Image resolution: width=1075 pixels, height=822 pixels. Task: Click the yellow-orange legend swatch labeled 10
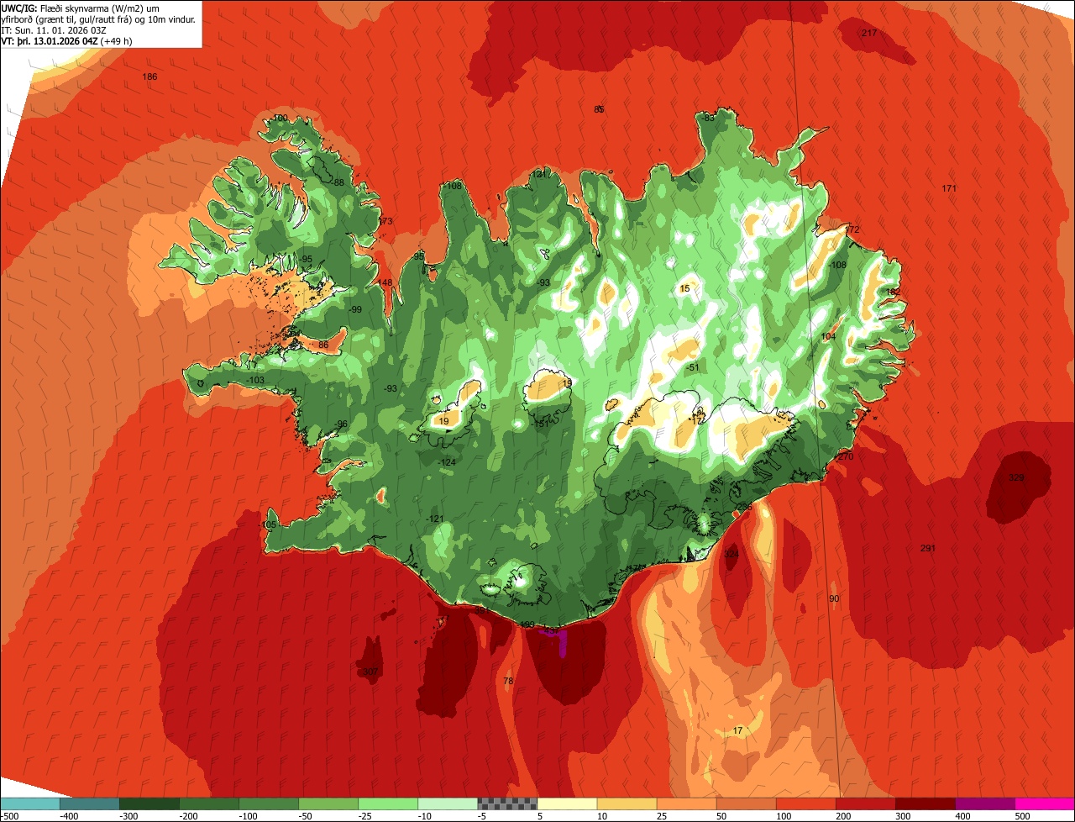(x=627, y=804)
